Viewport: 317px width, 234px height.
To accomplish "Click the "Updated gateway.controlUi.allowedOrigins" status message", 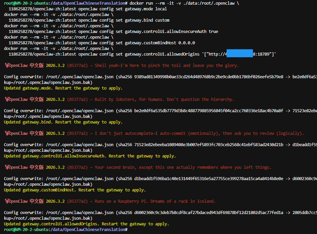I will tap(86, 224).
